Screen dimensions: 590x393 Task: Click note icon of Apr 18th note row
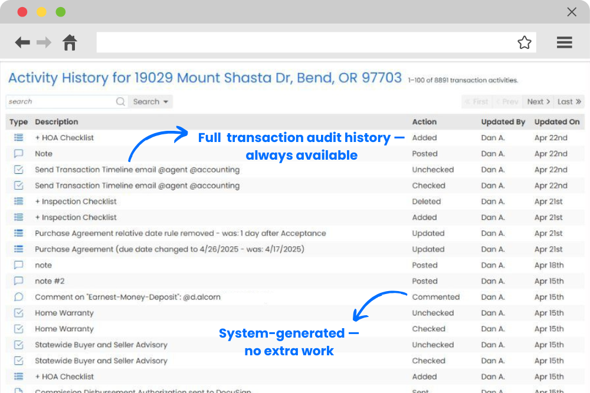click(18, 265)
